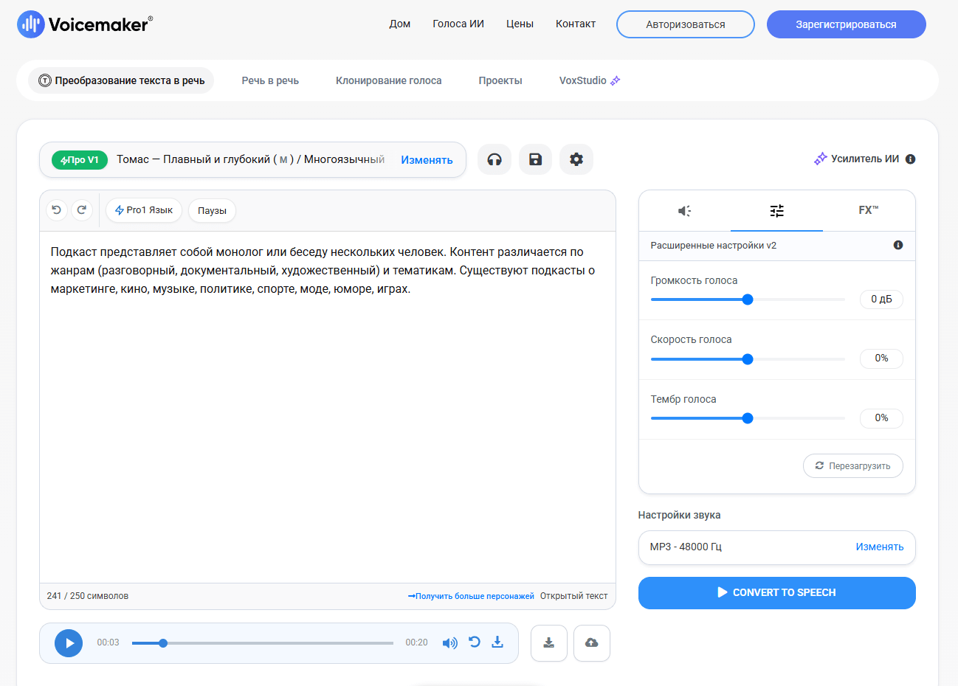Switch to the FX tab
The image size is (958, 686).
click(868, 211)
